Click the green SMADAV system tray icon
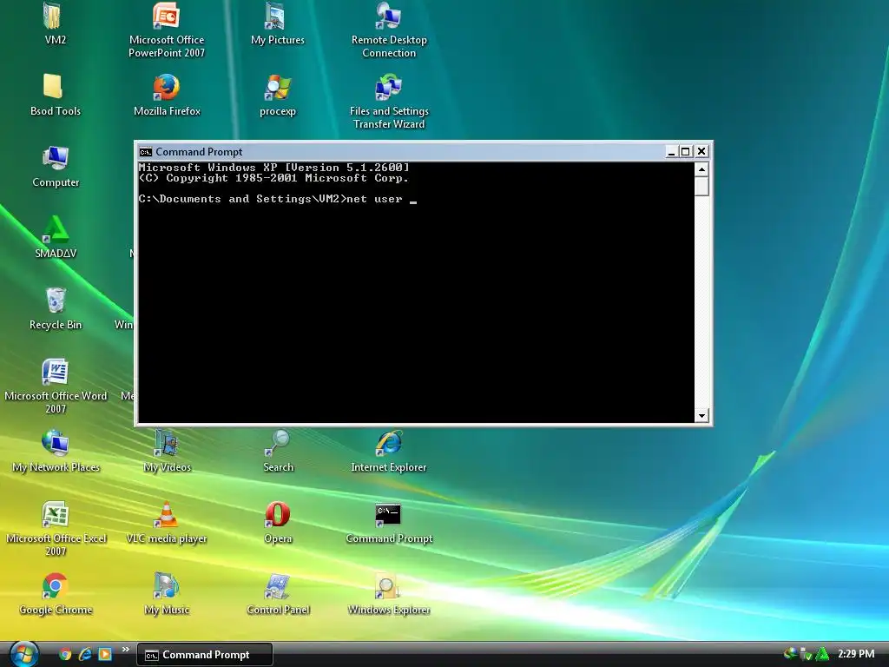The image size is (889, 667). click(x=821, y=654)
